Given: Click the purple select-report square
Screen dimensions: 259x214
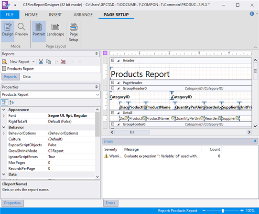Looking at the screenshot, I should pyautogui.click(x=105, y=53).
